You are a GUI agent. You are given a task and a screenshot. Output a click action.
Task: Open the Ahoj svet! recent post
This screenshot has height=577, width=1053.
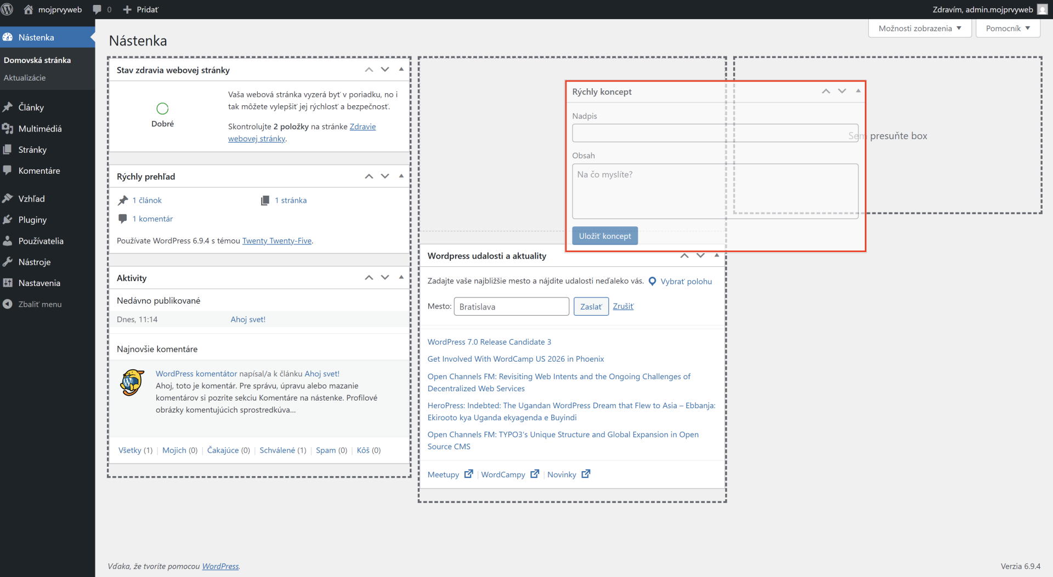(248, 319)
